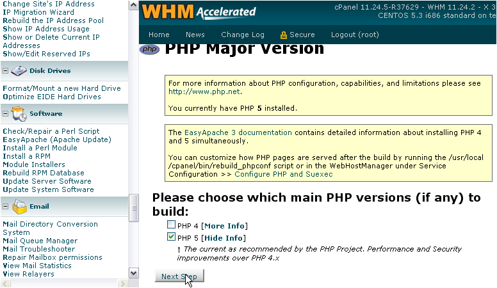Click the WHM Accelerated logo
Screen dimensions: 497x288
point(199,12)
